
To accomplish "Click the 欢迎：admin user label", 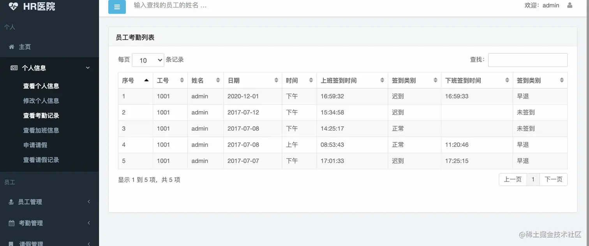I will [x=542, y=5].
